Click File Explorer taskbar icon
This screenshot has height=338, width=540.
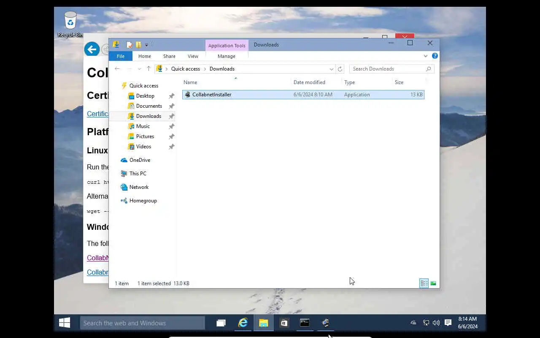pyautogui.click(x=264, y=323)
